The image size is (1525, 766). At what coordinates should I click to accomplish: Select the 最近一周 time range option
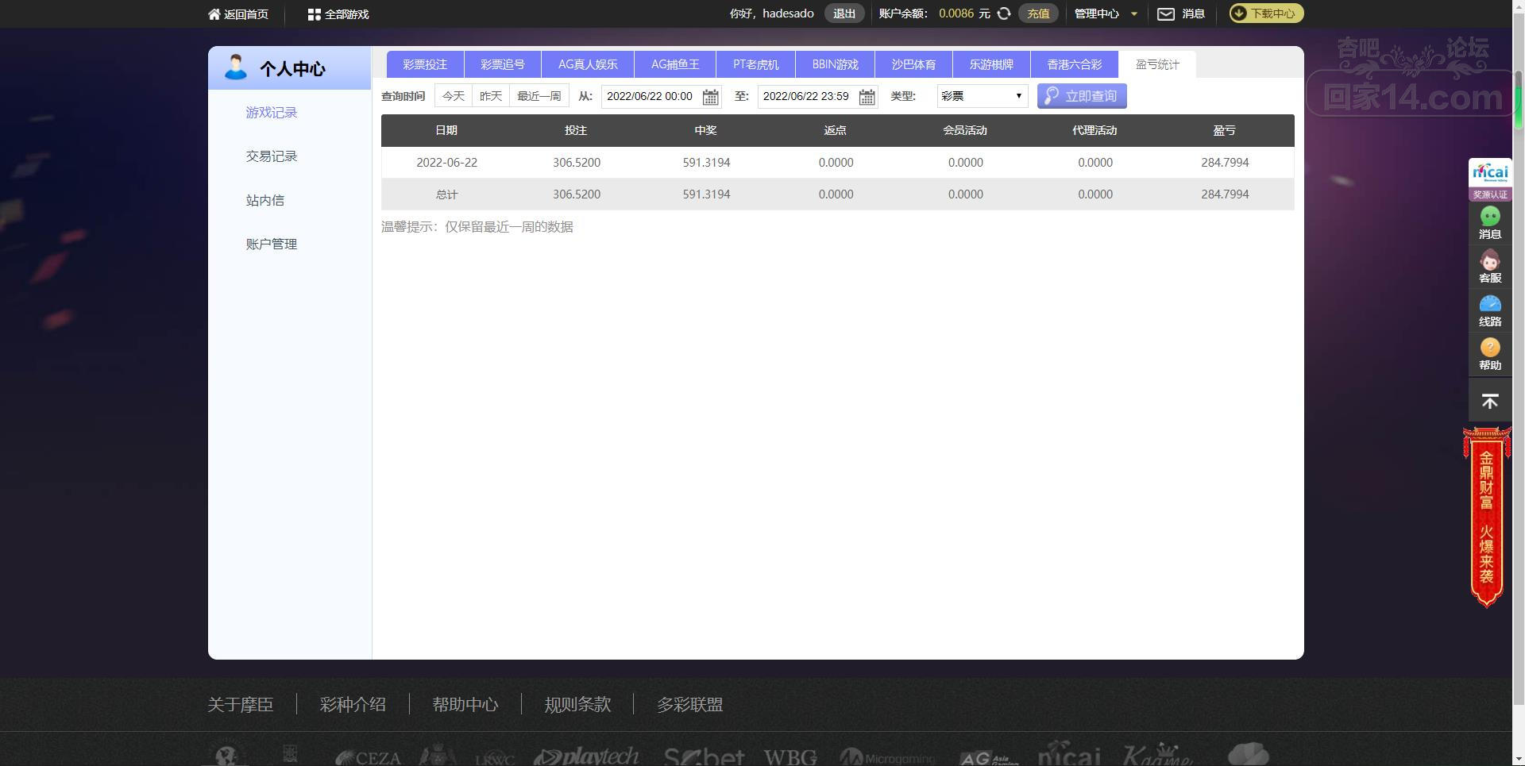click(539, 96)
